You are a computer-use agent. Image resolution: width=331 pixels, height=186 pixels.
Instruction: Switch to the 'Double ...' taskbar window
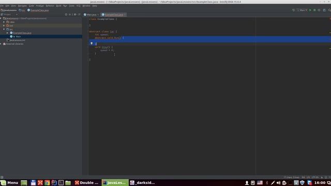[x=87, y=182]
